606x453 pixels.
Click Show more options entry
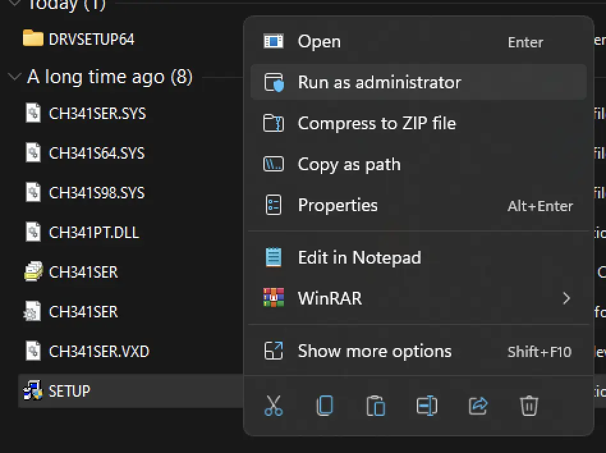[375, 351]
